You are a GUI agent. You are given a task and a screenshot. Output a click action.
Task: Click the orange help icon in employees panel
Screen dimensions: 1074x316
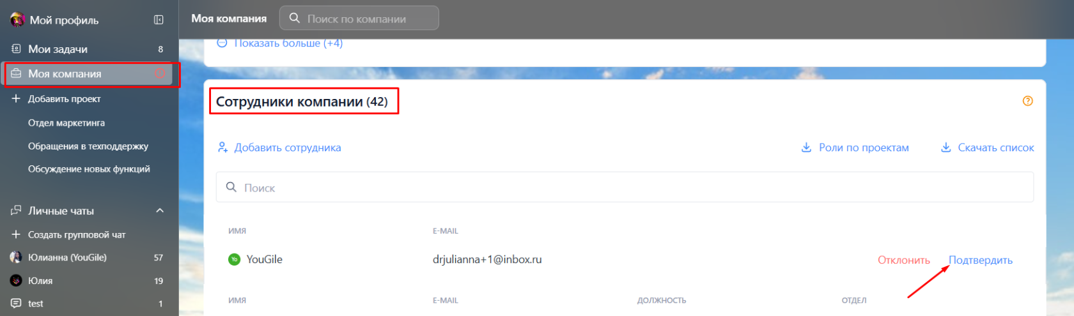pyautogui.click(x=1027, y=101)
